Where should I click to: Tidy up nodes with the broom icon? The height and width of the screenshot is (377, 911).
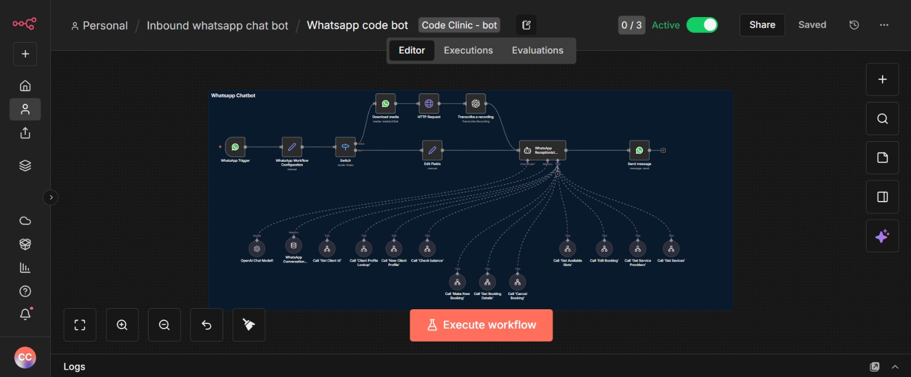click(249, 325)
